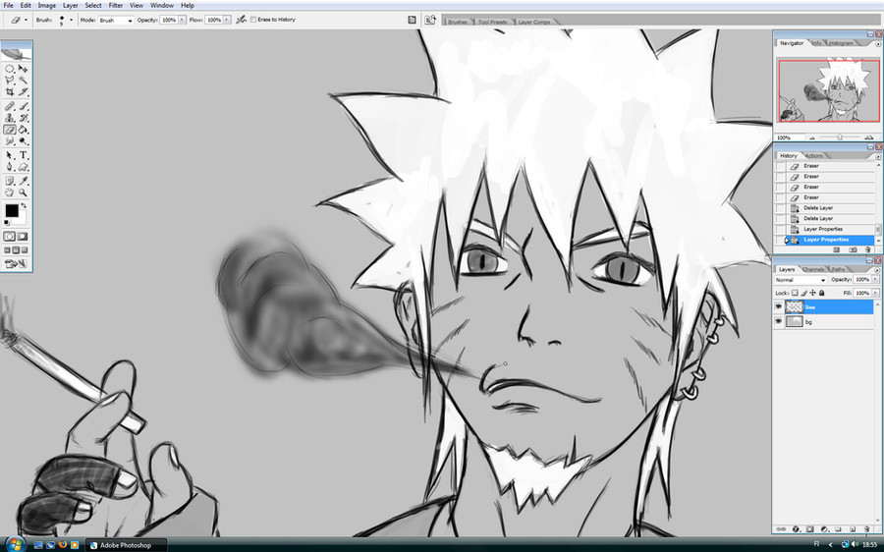
Task: Enable airbrush option in options bar
Action: 242,20
